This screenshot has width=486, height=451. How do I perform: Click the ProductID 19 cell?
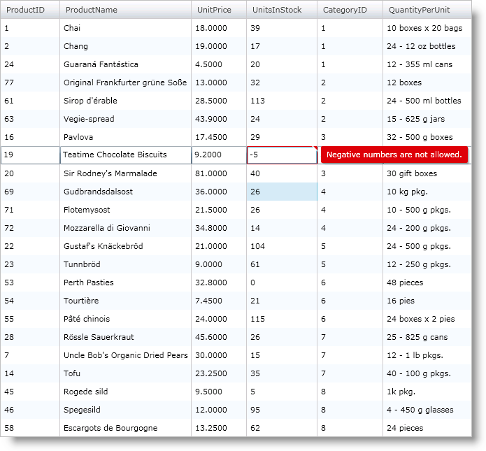(x=29, y=155)
